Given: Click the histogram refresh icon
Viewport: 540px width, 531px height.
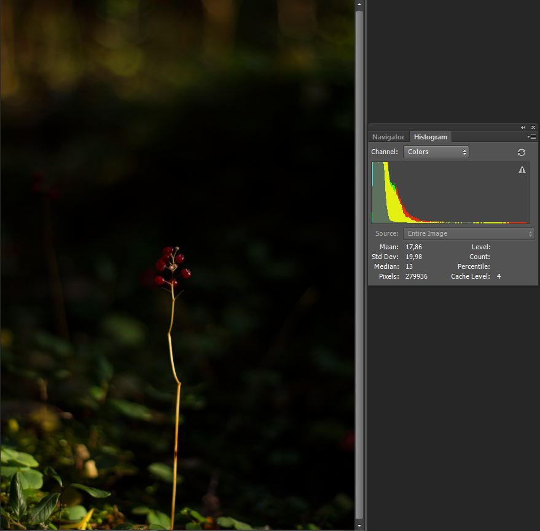Looking at the screenshot, I should point(522,152).
